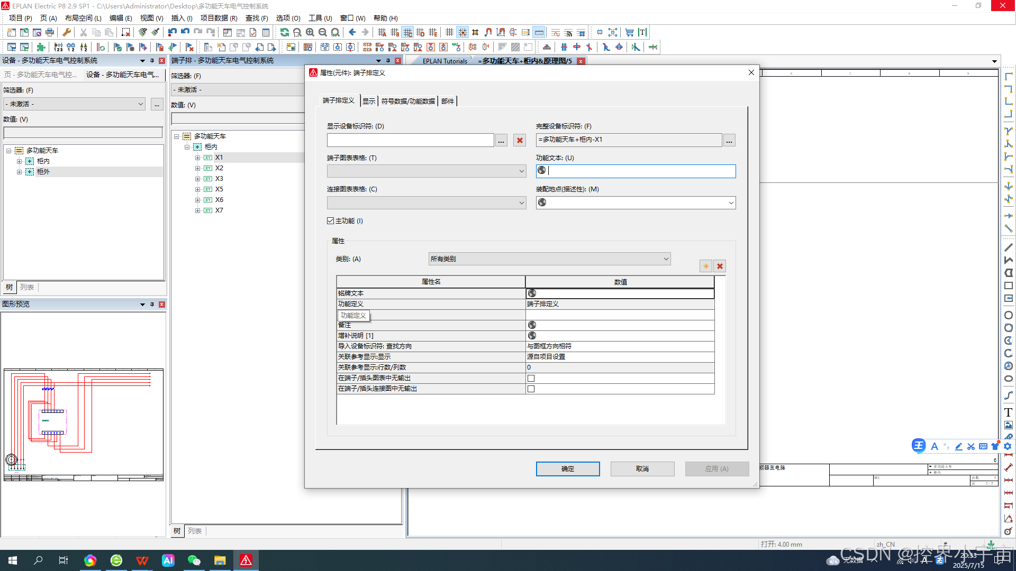Click the red X clear-identifier icon
The width and height of the screenshot is (1016, 571).
(x=520, y=140)
